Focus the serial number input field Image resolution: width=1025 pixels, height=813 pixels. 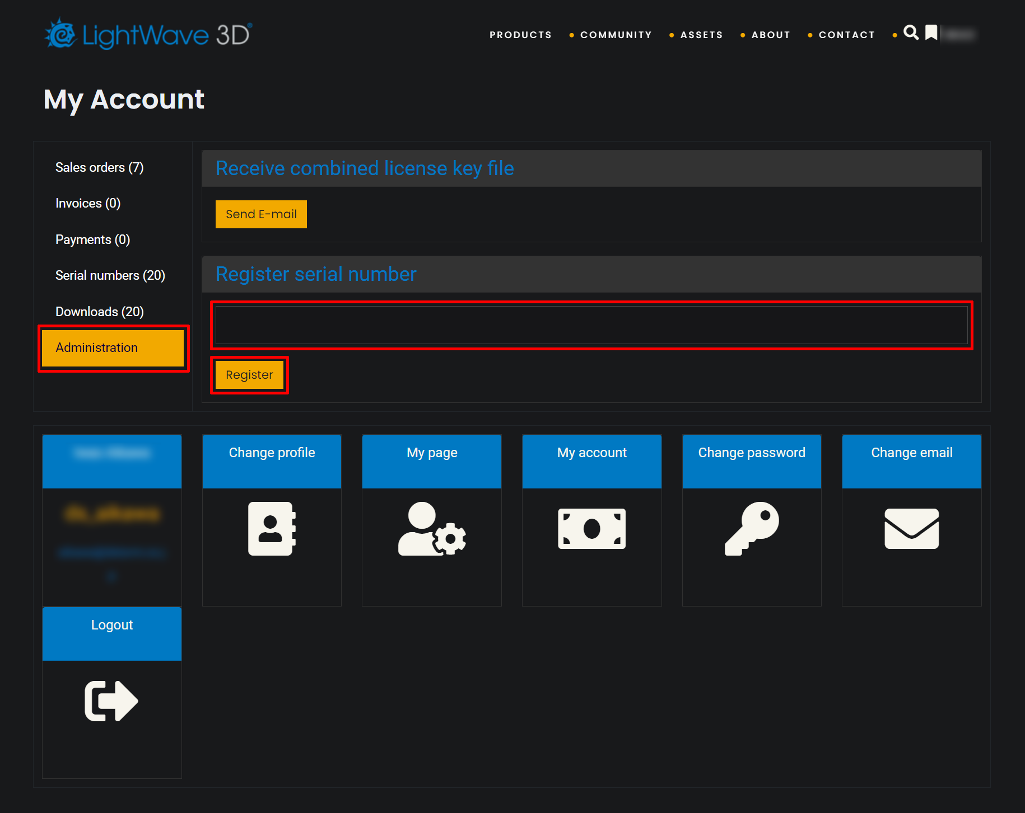coord(591,325)
